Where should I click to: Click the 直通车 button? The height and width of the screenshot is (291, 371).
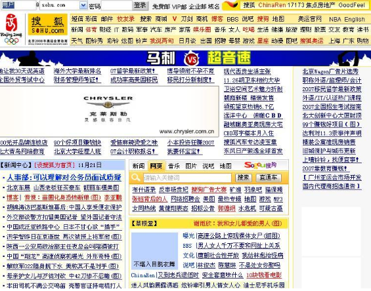click(269, 178)
